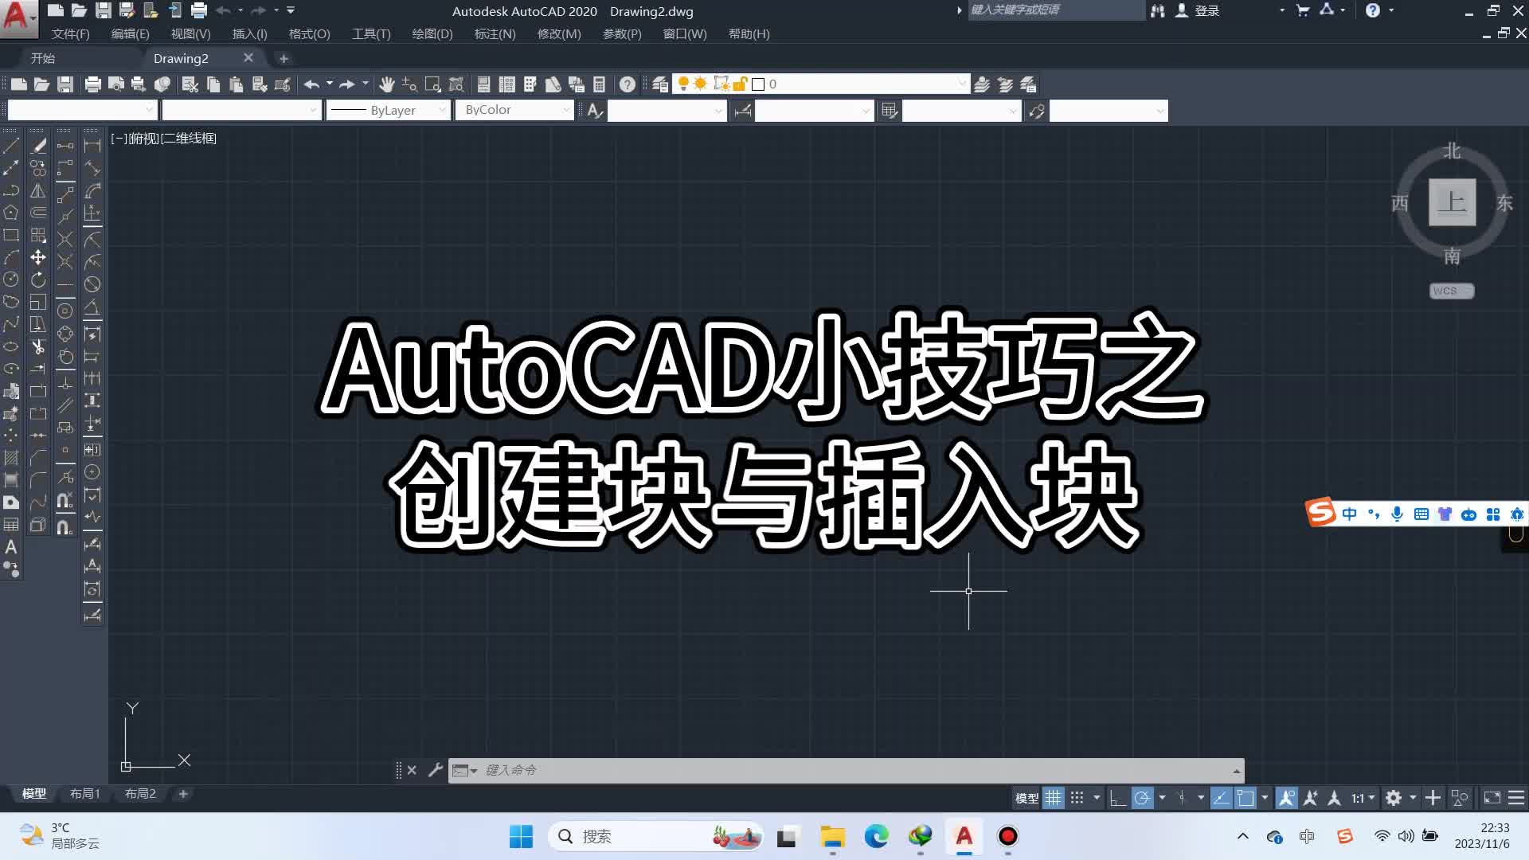Open the Hatch tool
The height and width of the screenshot is (860, 1529).
point(12,458)
